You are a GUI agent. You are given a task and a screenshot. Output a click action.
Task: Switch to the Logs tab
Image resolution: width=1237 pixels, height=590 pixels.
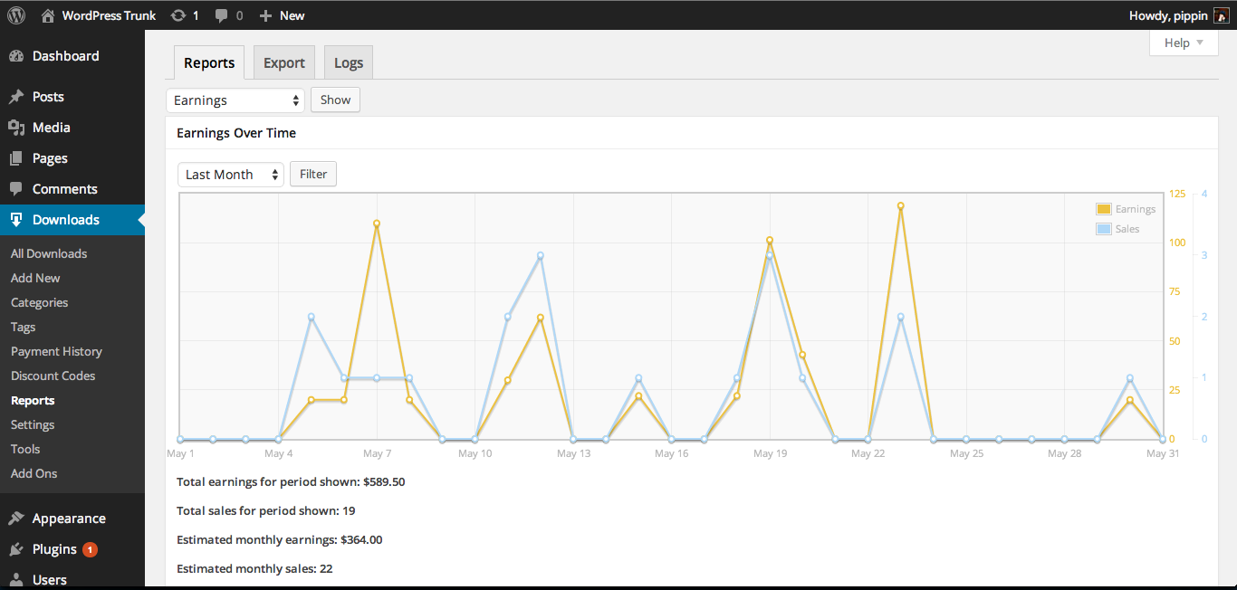click(349, 63)
